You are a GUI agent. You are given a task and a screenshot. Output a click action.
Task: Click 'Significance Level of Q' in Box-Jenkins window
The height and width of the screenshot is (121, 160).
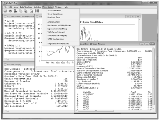click(87, 88)
